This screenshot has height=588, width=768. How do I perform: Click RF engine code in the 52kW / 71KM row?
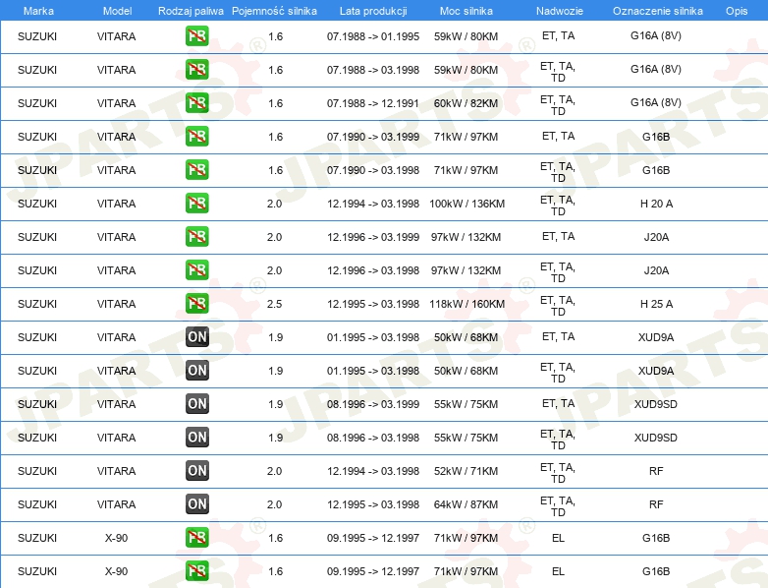coord(656,471)
